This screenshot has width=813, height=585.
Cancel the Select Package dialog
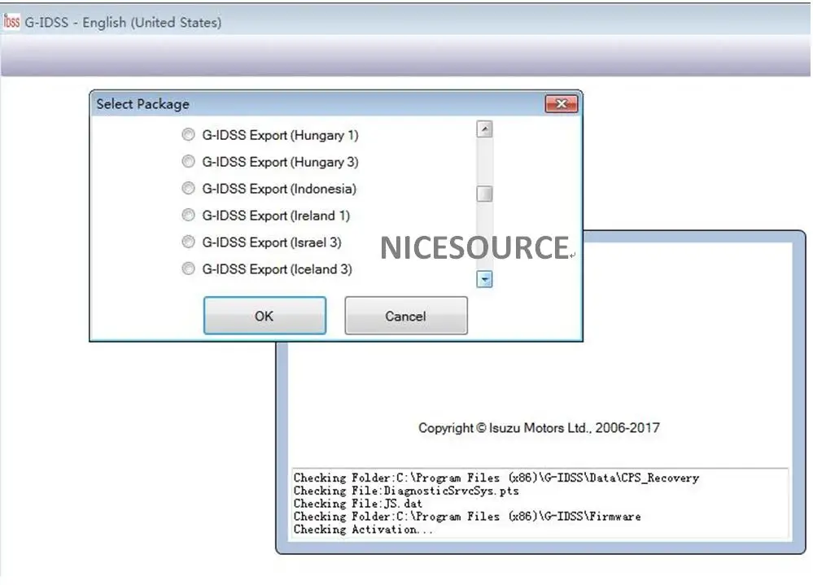coord(406,316)
